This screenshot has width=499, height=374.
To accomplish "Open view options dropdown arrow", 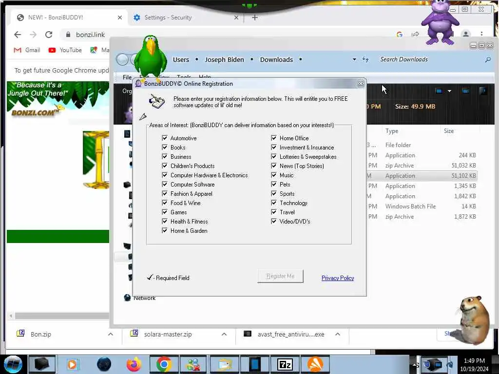I will 449,91.
